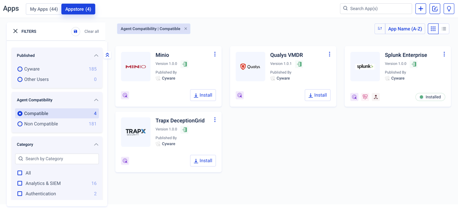Click the lightbulb icon in top bar
The image size is (458, 208).
[x=449, y=9]
